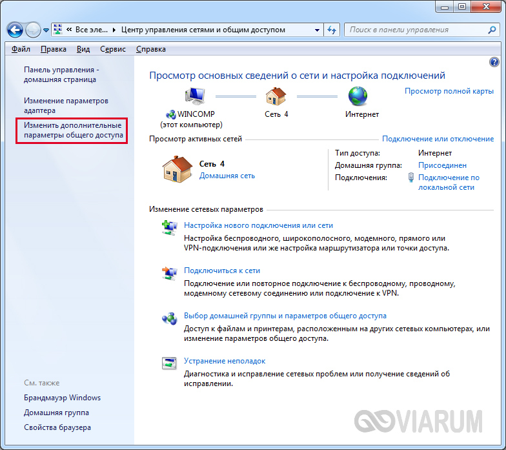The width and height of the screenshot is (506, 450).
Task: Open Брандмауэр Windows link
Action: 62,398
